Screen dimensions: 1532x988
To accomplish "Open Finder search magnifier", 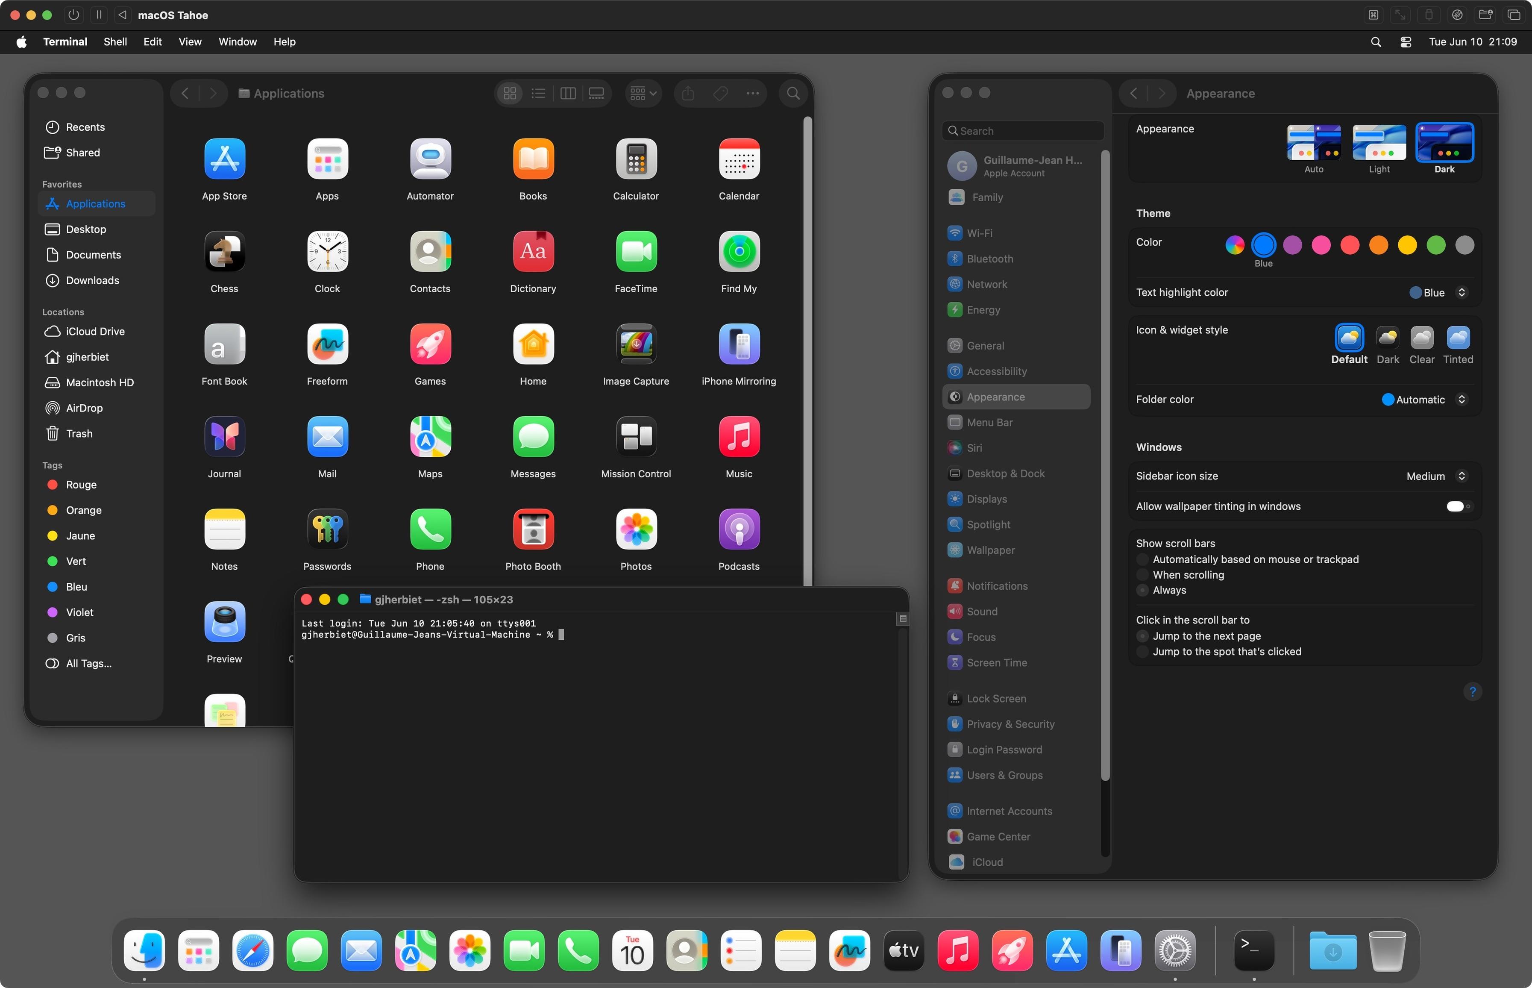I will pos(793,94).
